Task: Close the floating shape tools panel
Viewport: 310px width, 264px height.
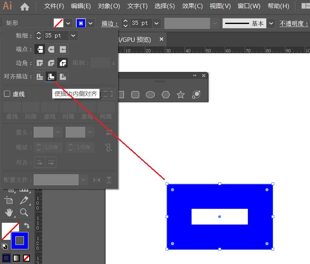Action: [204, 76]
